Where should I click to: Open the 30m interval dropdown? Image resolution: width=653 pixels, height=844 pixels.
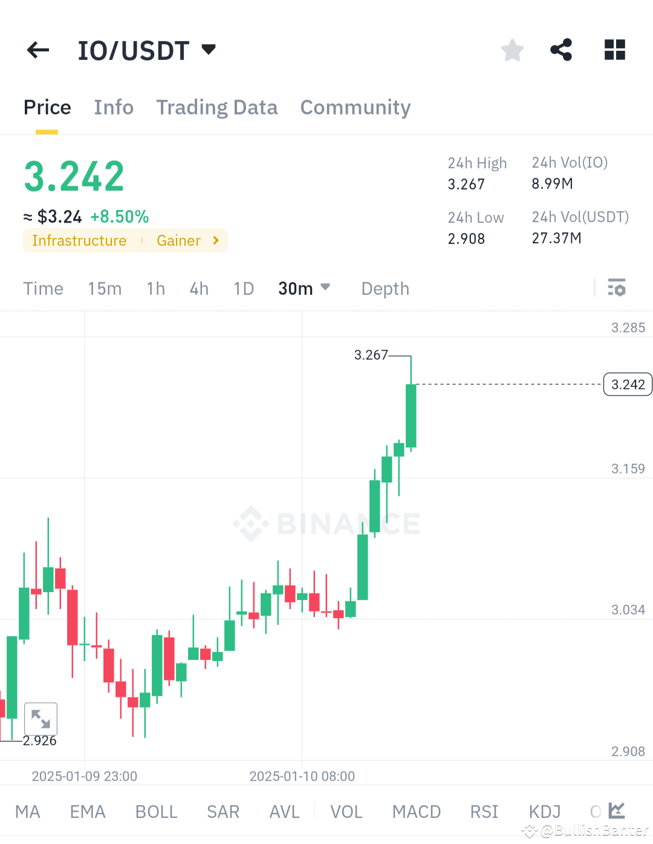point(304,288)
